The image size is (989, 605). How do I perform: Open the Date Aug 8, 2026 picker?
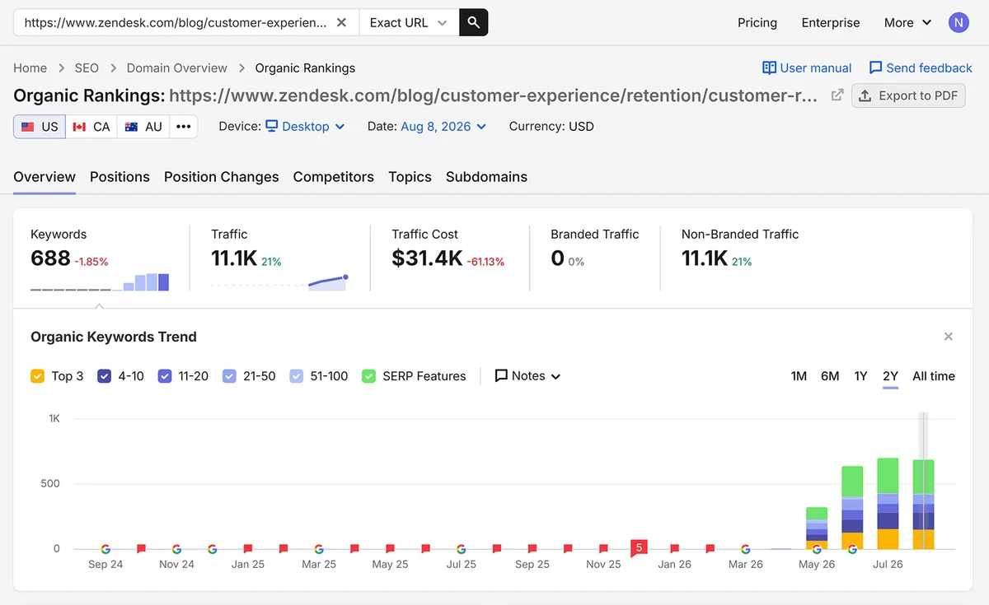click(443, 127)
